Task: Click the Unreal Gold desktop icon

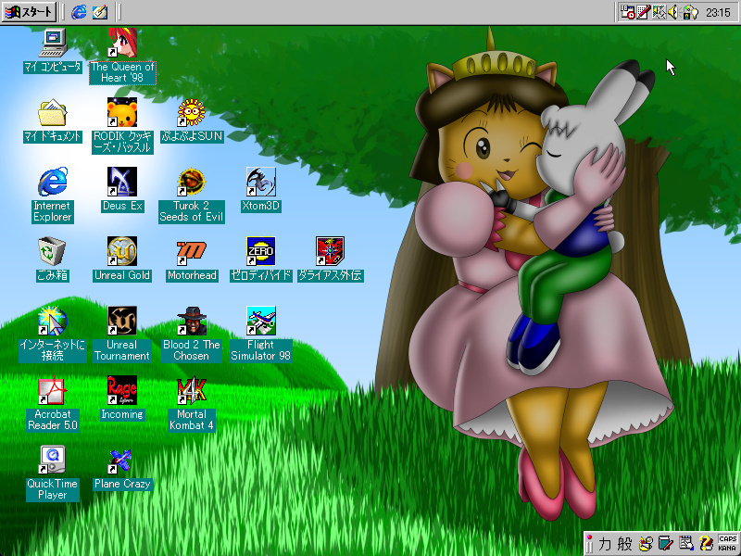Action: (121, 251)
